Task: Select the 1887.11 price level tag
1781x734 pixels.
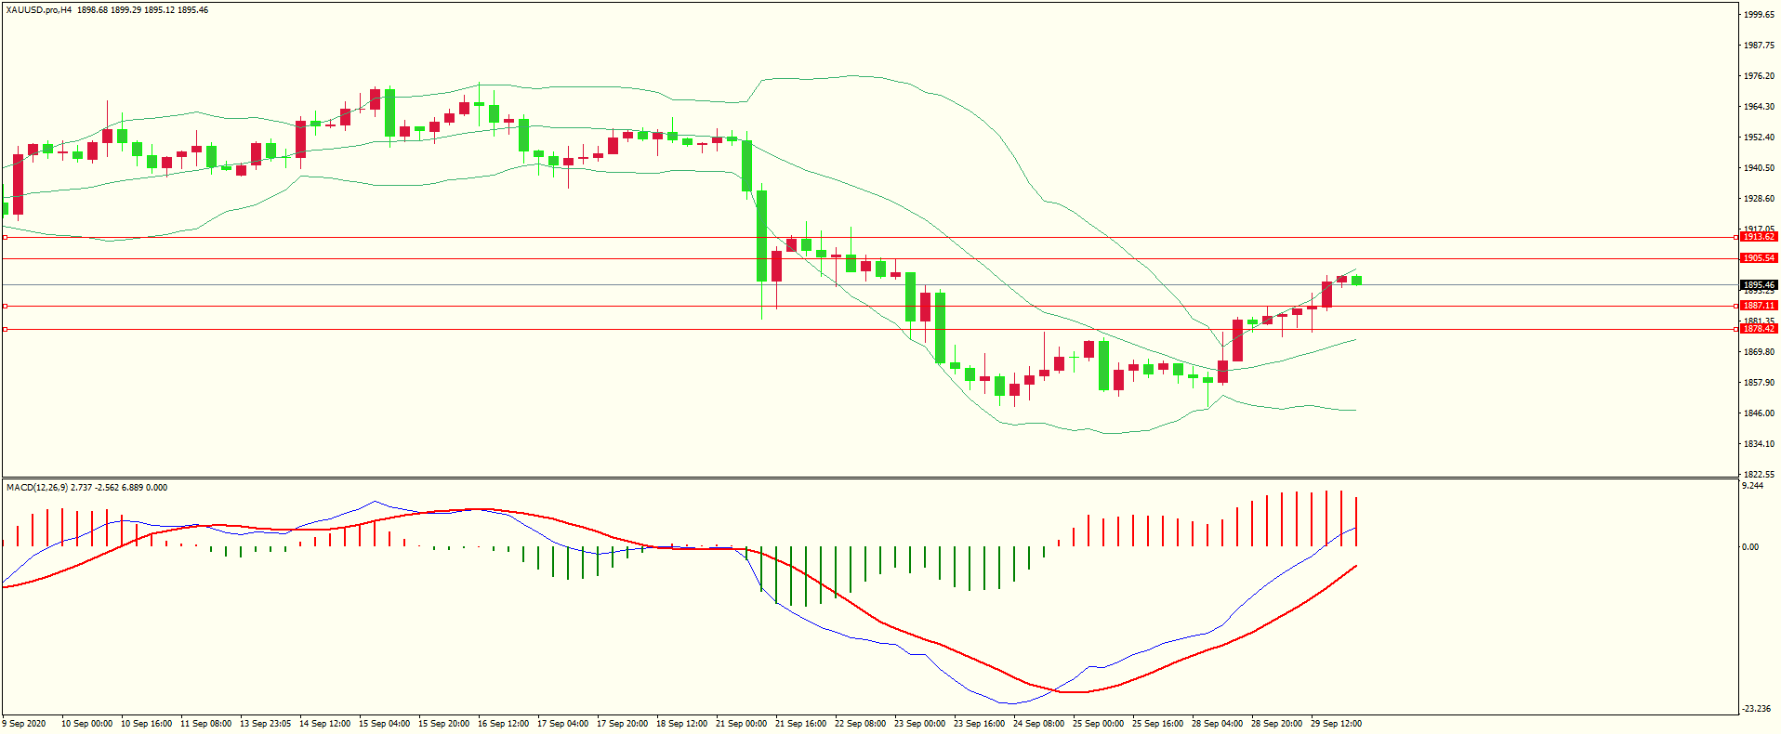Action: tap(1759, 306)
